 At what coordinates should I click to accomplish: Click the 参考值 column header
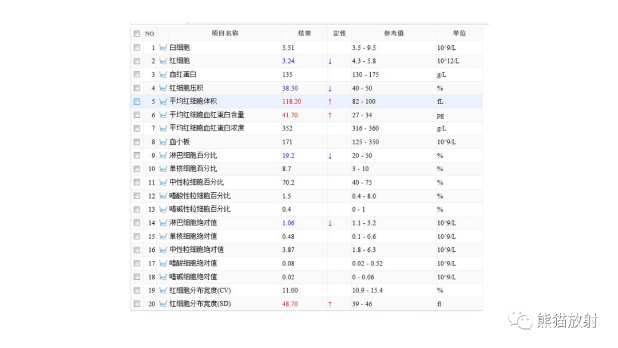(x=394, y=33)
